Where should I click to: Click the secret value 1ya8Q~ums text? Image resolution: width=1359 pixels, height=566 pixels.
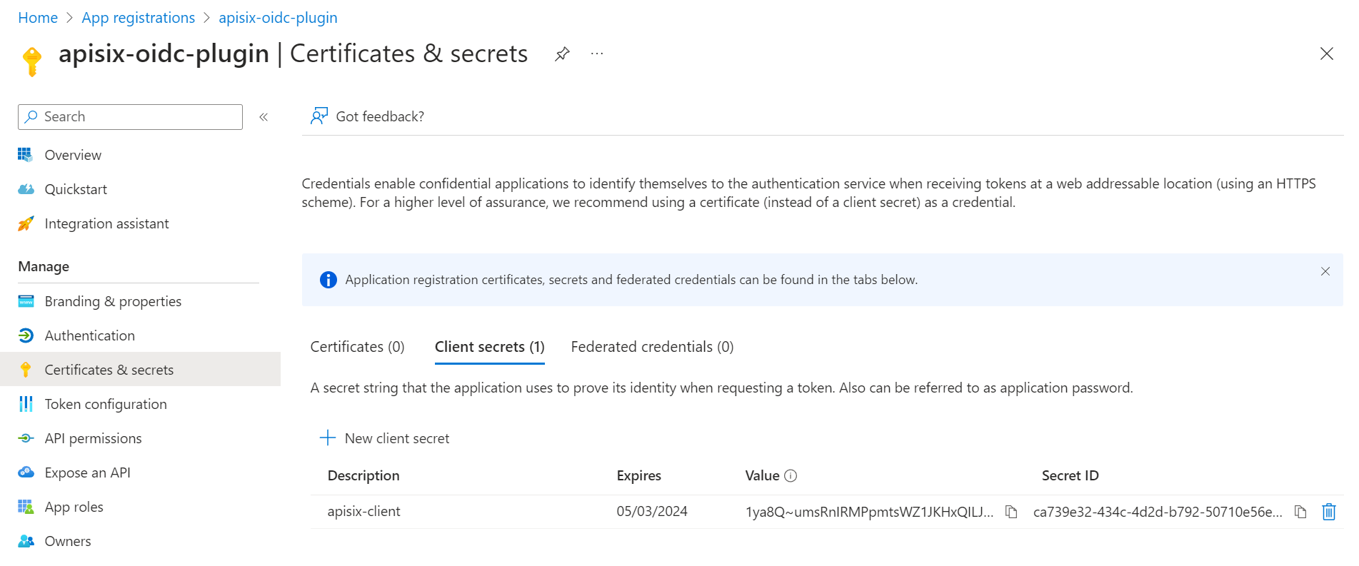pyautogui.click(x=870, y=512)
